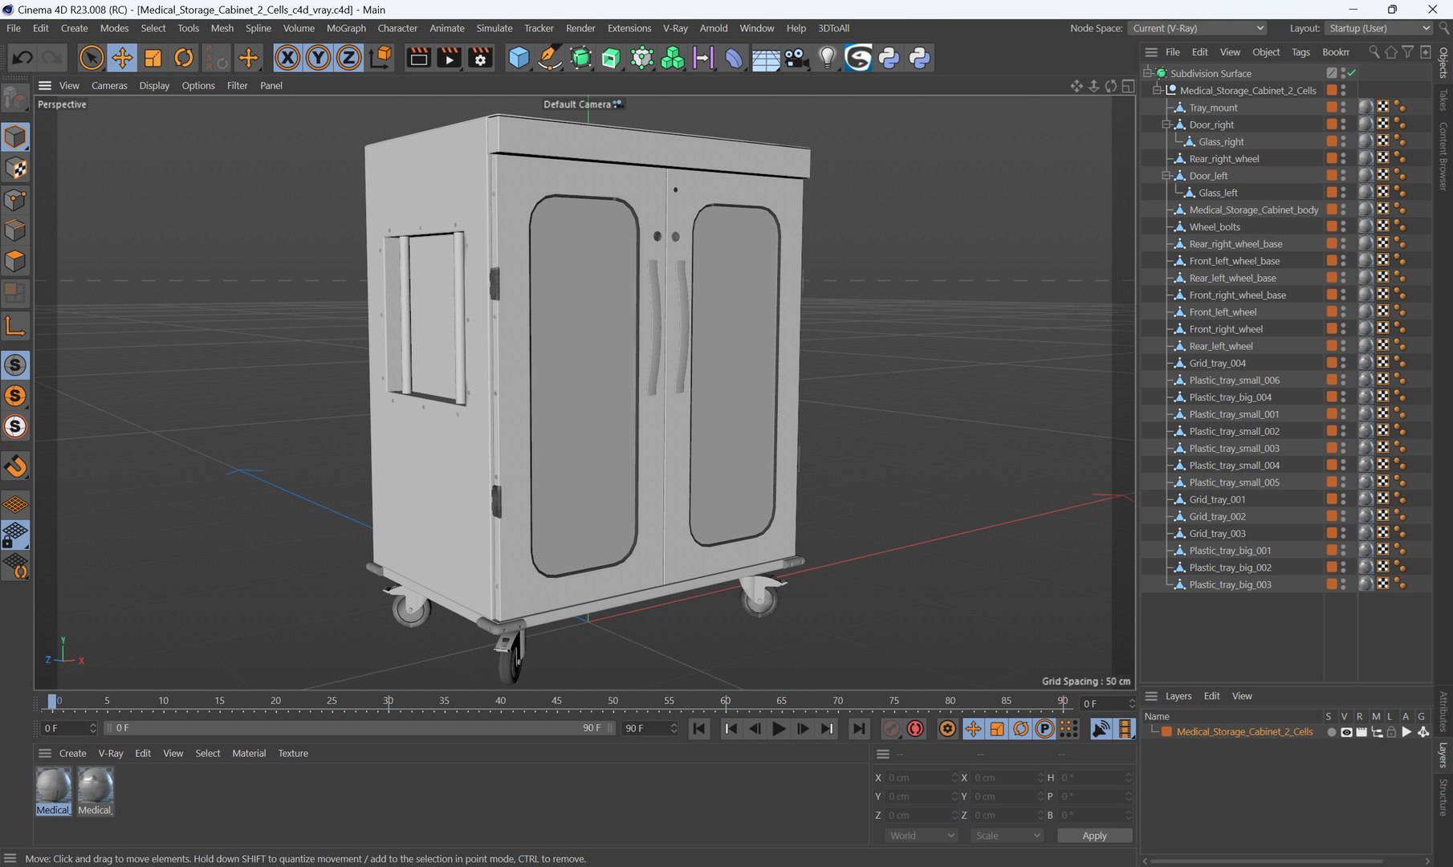Click the Undo arrow icon
This screenshot has height=867, width=1453.
pyautogui.click(x=22, y=58)
